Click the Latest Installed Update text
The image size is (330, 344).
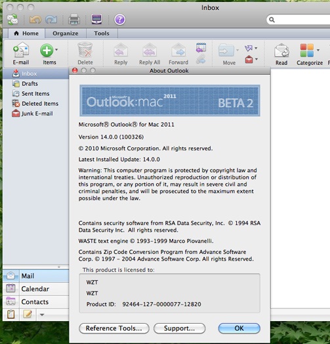pos(119,160)
